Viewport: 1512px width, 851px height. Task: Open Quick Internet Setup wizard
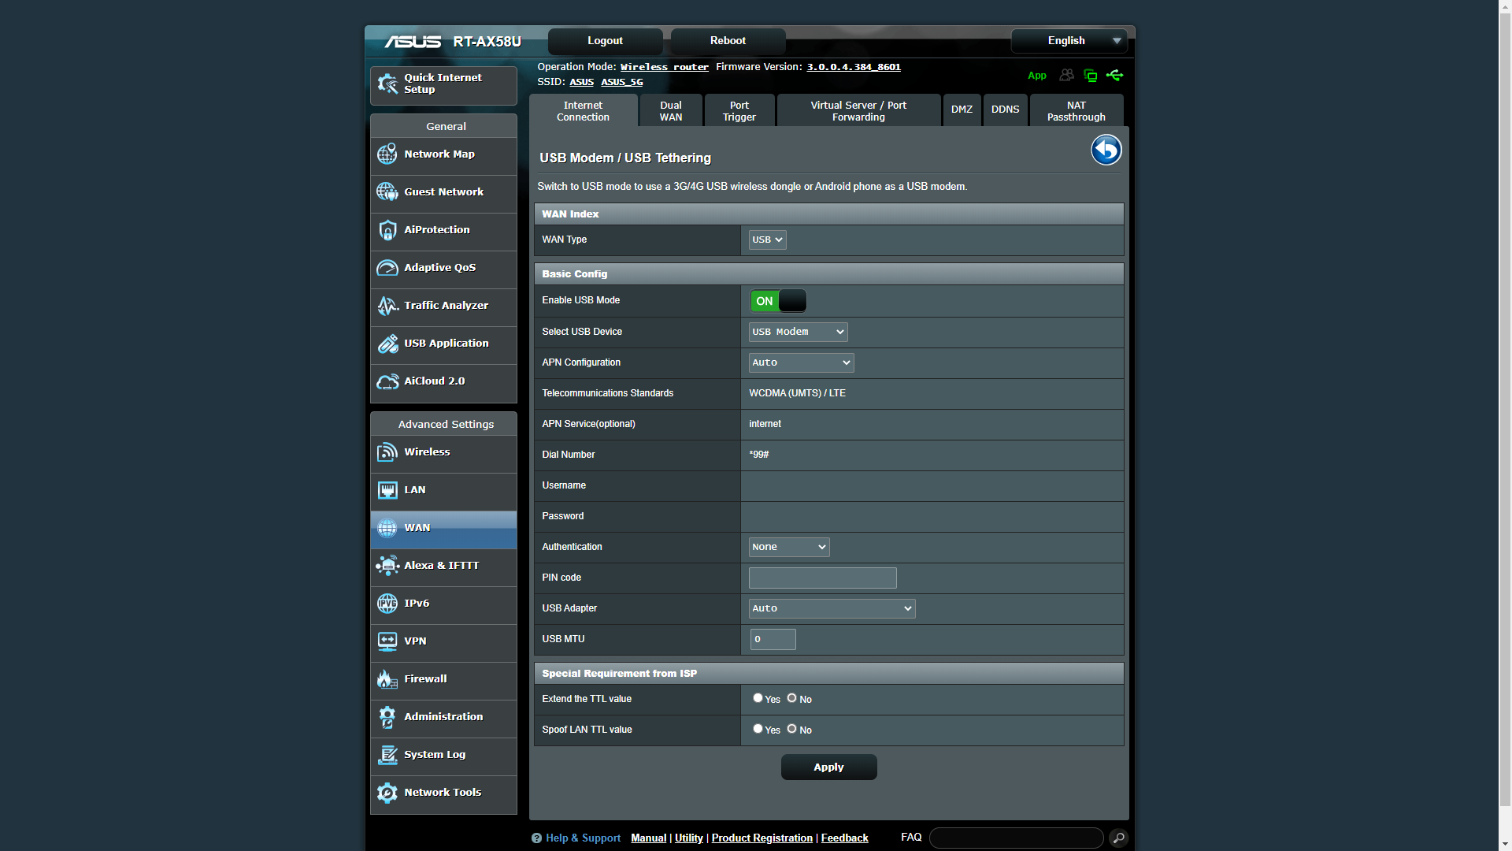point(443,84)
